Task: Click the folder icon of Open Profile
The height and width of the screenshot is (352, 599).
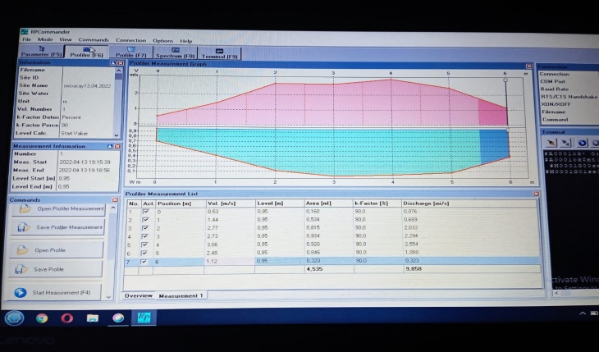Action: point(22,250)
